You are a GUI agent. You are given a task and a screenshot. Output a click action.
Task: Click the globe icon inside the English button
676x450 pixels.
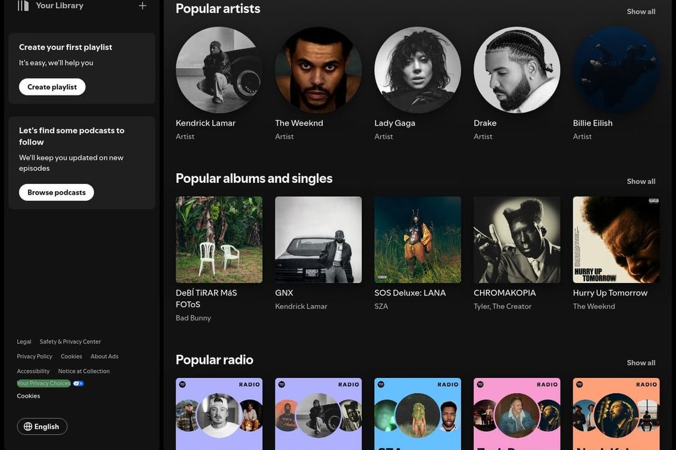tap(28, 426)
